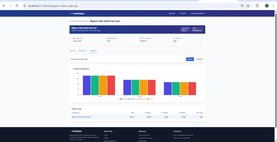Open the Chrome three-dot menu

click(x=273, y=6)
